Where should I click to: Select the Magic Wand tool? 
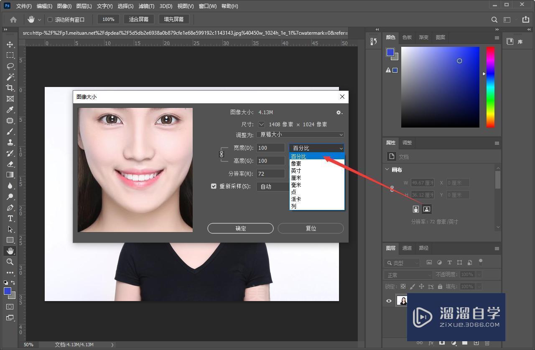coord(10,77)
